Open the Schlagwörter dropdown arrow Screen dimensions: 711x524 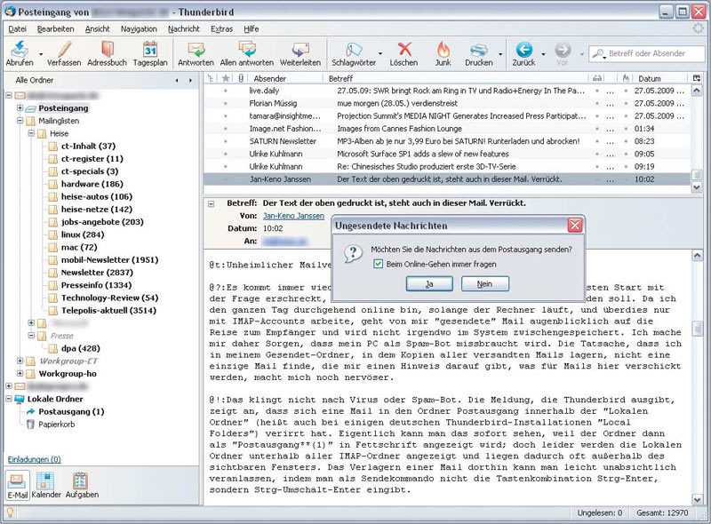(x=380, y=54)
